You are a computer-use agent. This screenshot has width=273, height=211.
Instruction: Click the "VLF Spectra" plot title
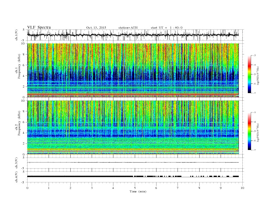(39, 27)
